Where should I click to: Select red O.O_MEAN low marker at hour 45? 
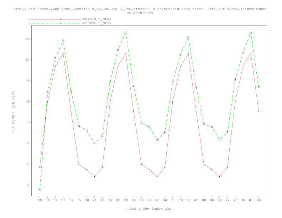(157, 177)
